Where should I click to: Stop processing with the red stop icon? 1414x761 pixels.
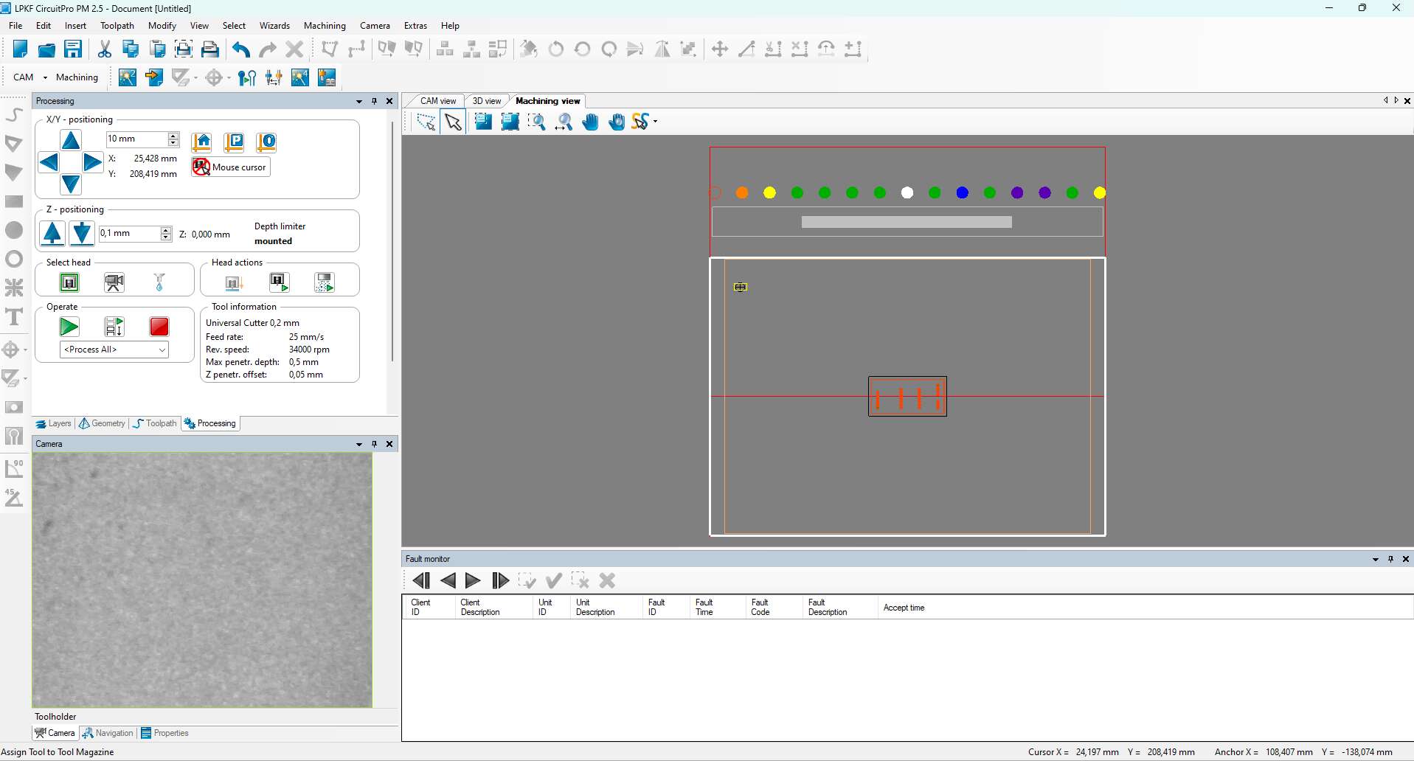coord(159,327)
